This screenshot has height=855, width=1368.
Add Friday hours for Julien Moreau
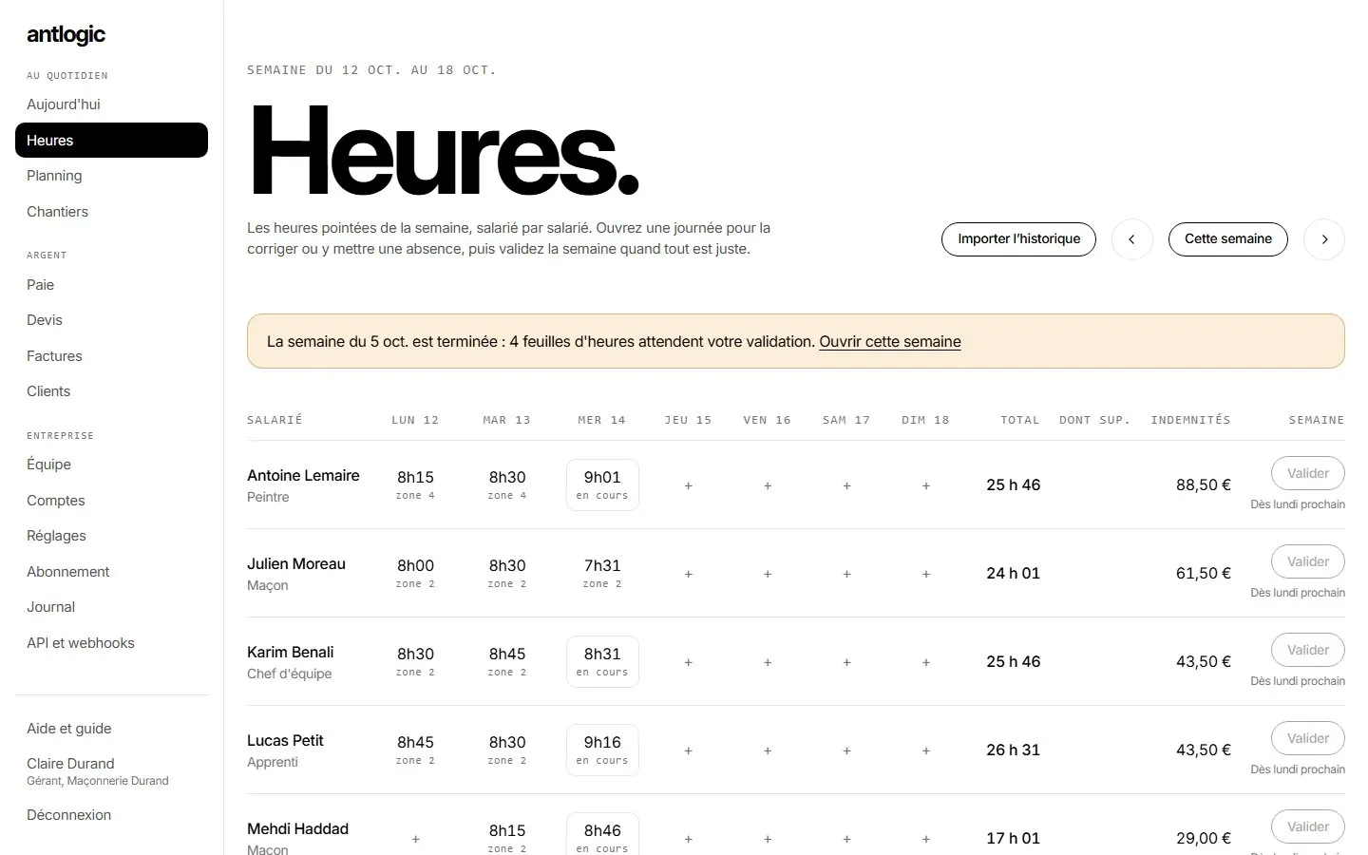[x=768, y=574]
